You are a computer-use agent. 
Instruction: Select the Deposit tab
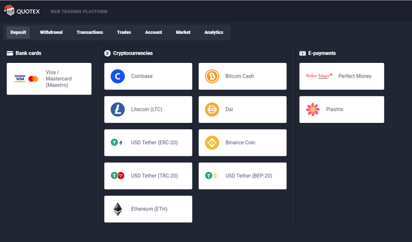[x=18, y=32]
